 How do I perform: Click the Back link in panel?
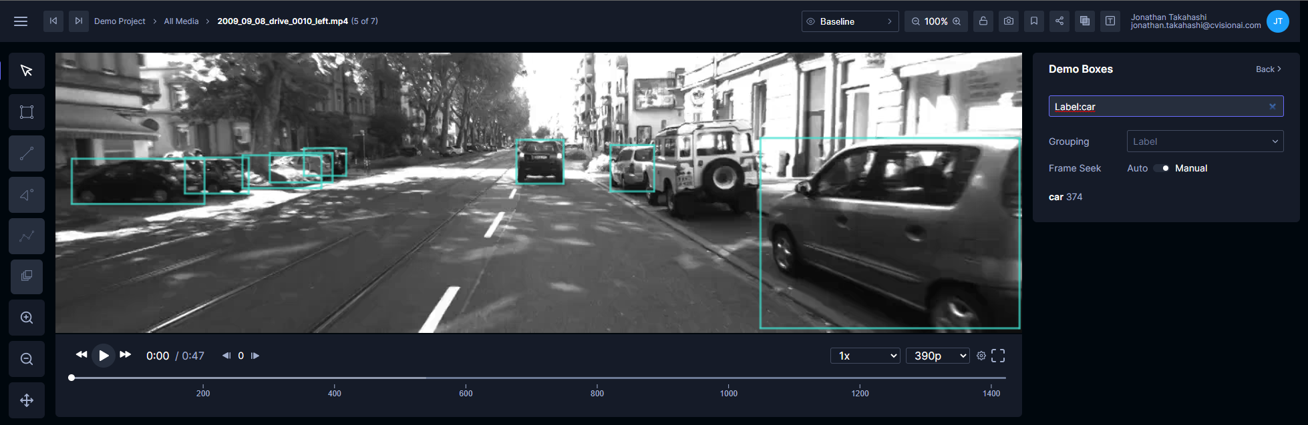pyautogui.click(x=1268, y=69)
